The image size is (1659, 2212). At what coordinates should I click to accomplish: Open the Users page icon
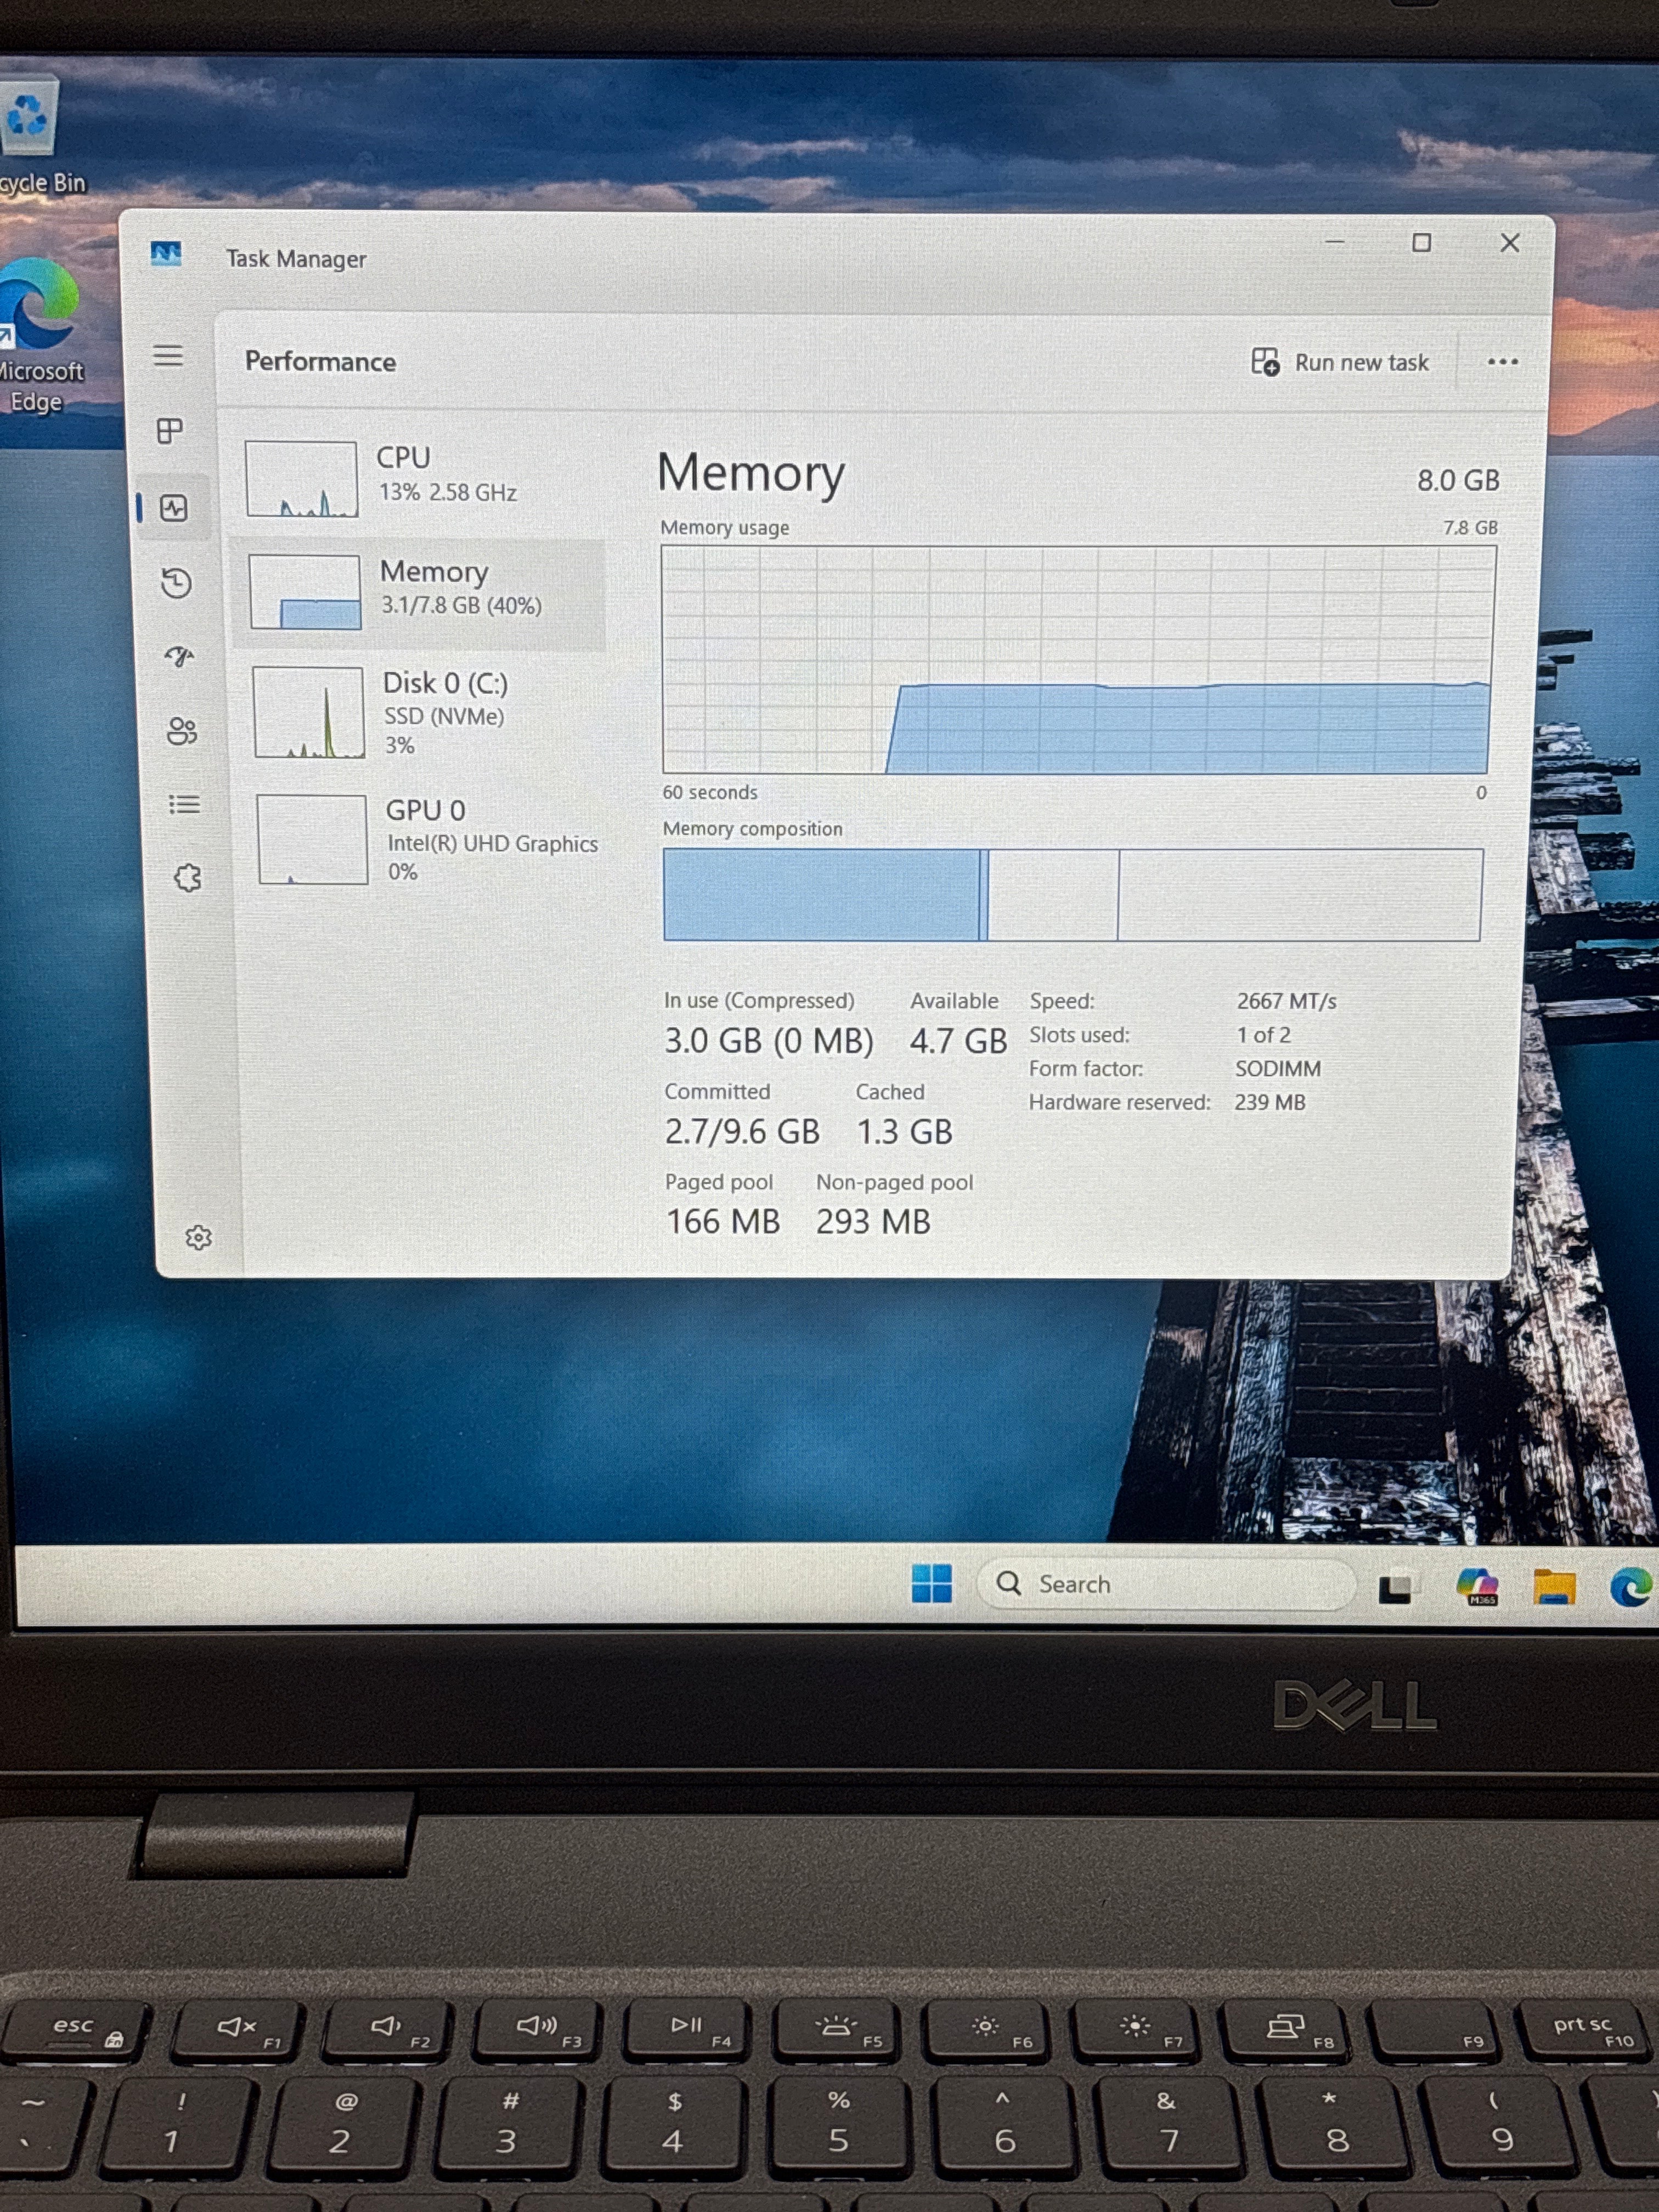coord(182,731)
